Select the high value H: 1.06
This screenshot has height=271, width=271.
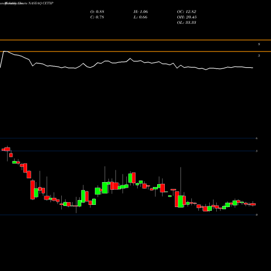[141, 11]
